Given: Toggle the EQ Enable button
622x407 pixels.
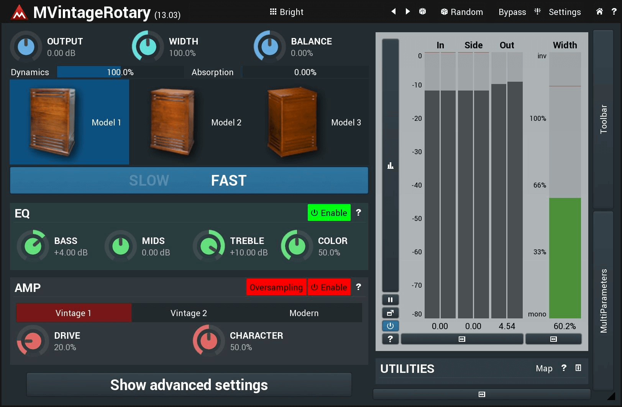Looking at the screenshot, I should click(329, 213).
